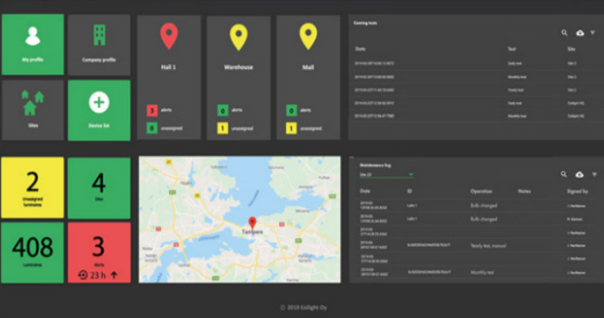Image resolution: width=604 pixels, height=318 pixels.
Task: Open the green 408 luminaires tile
Action: (x=32, y=253)
